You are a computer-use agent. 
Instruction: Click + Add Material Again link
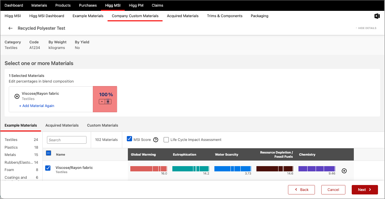coord(36,106)
